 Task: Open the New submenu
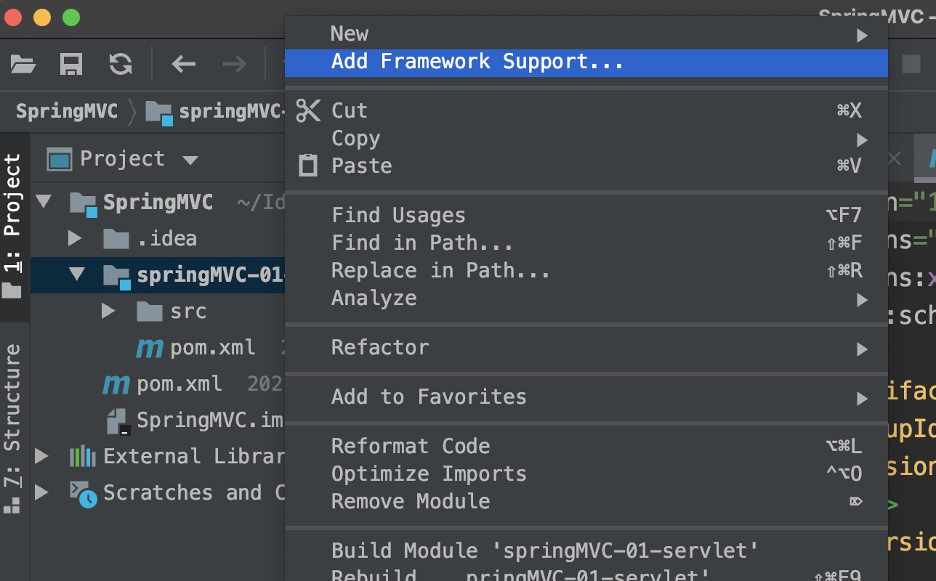[x=349, y=34]
